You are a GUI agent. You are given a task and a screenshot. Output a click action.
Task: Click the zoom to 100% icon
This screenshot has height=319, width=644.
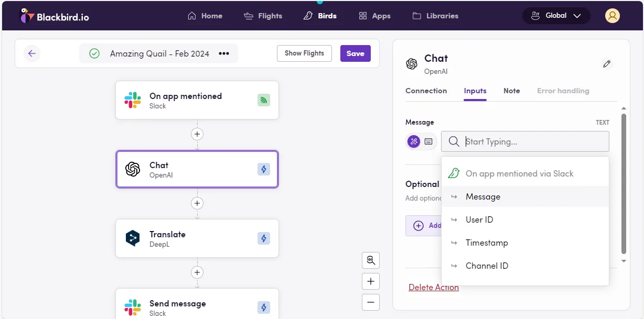tap(371, 260)
